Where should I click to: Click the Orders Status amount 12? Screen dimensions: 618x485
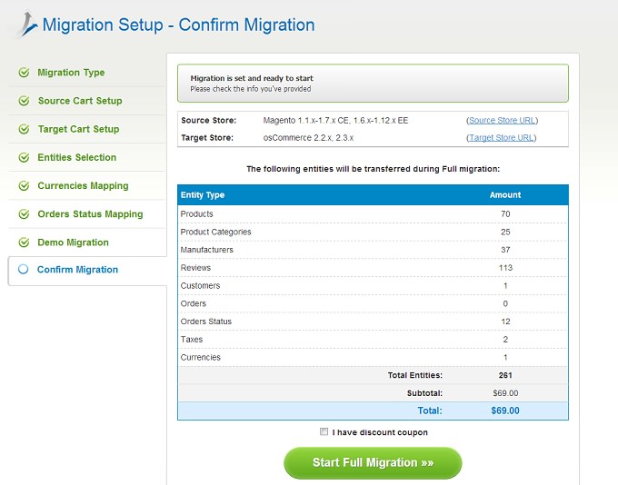coord(505,322)
